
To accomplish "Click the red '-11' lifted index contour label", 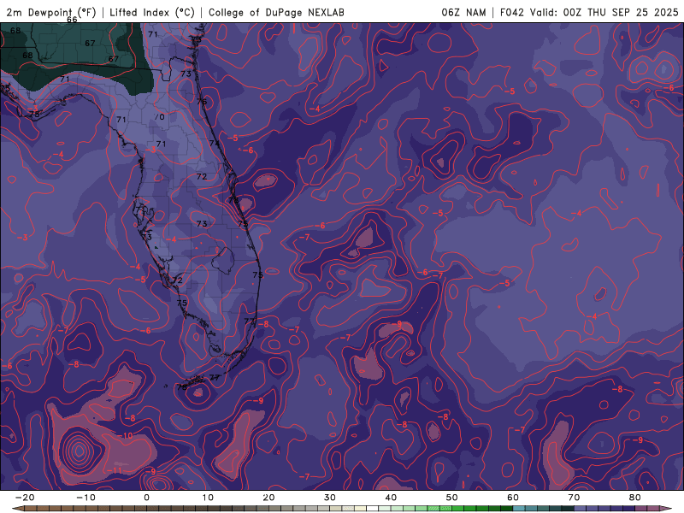I will [115, 469].
